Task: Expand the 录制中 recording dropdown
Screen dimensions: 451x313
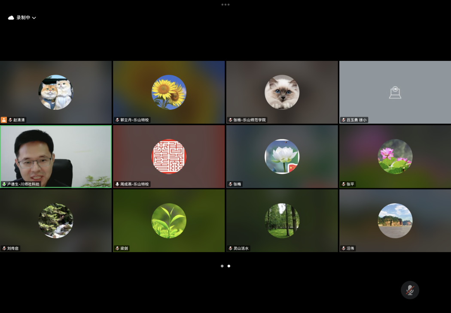Action: pyautogui.click(x=34, y=18)
